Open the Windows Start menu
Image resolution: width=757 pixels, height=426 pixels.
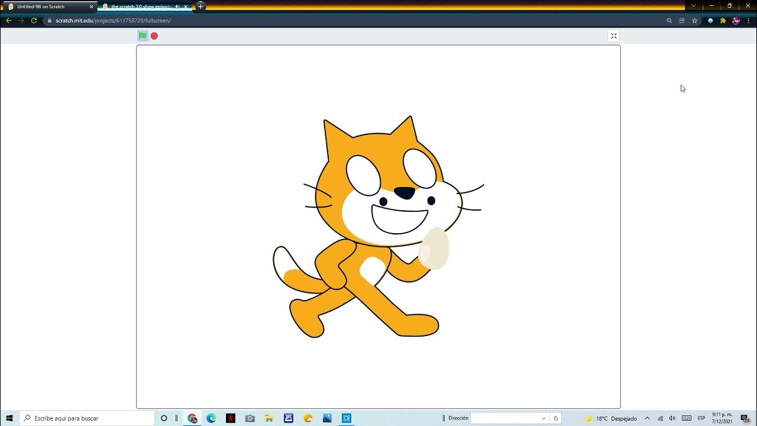(x=9, y=418)
